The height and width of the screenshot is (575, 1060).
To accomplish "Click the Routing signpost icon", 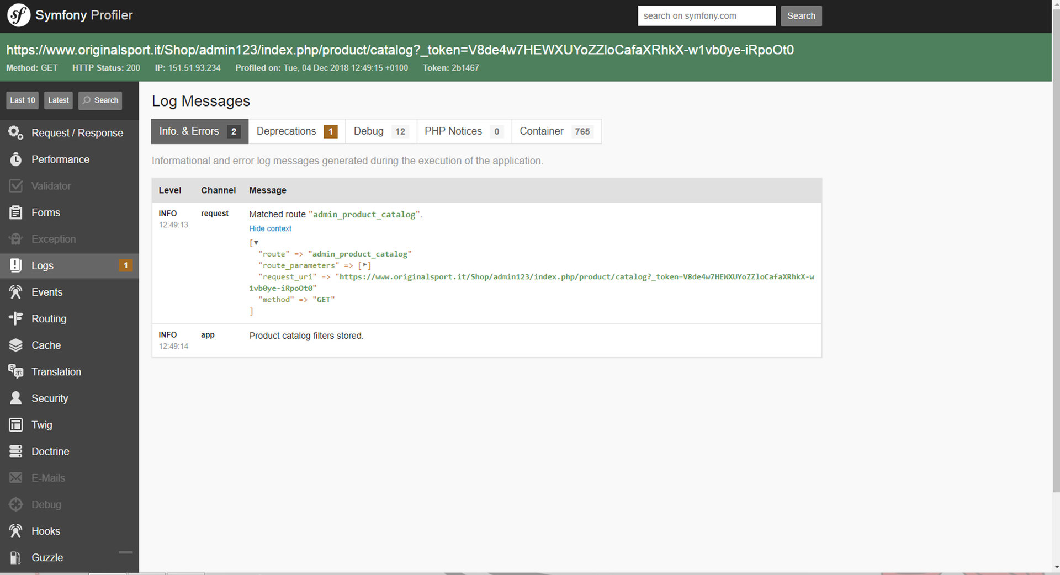I will [x=15, y=318].
